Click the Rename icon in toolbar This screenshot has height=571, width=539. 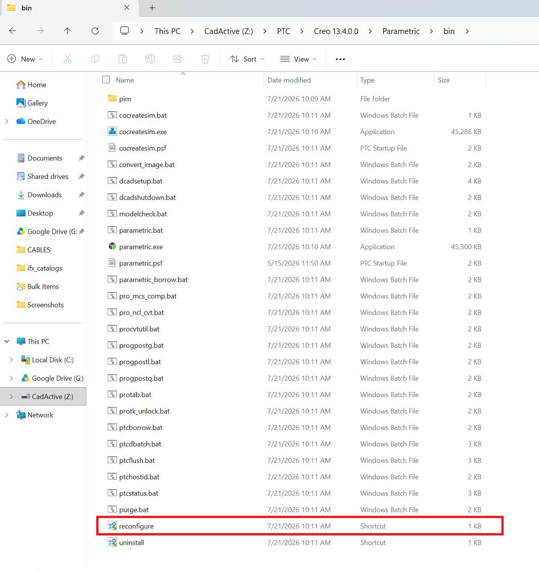tap(150, 59)
